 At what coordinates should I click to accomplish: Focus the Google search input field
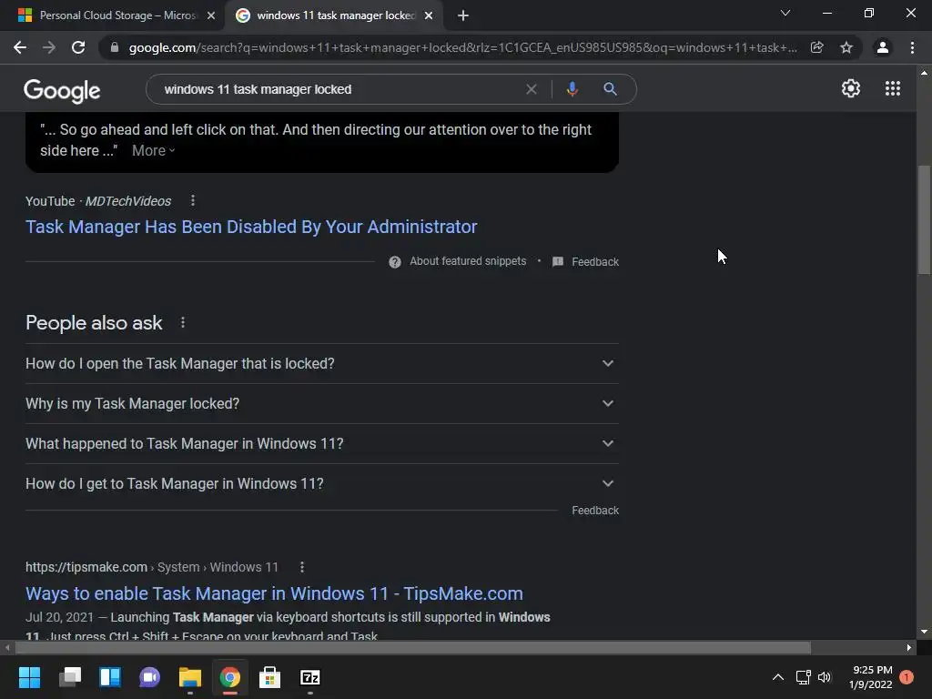click(x=339, y=89)
